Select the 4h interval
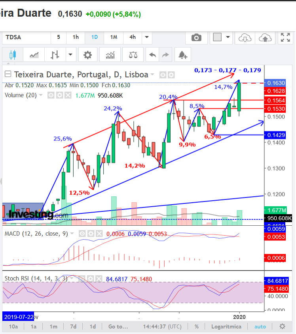The width and height of the screenshot is (296, 334). click(x=133, y=37)
